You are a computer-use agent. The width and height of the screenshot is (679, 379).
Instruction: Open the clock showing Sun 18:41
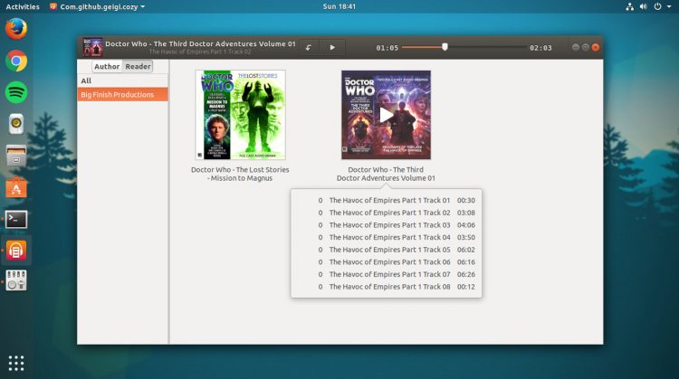(339, 6)
